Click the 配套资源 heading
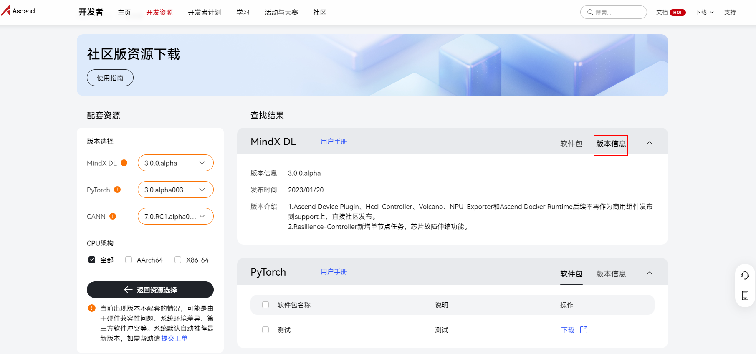Screen dimensions: 756x354 pos(104,115)
